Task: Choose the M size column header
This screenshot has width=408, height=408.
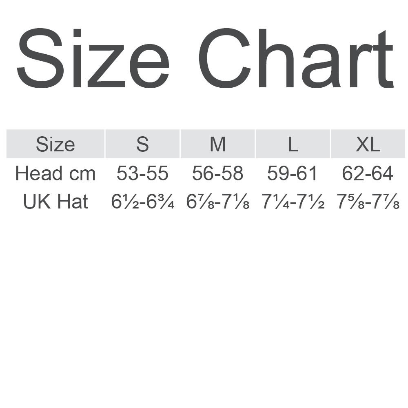Action: click(x=217, y=144)
